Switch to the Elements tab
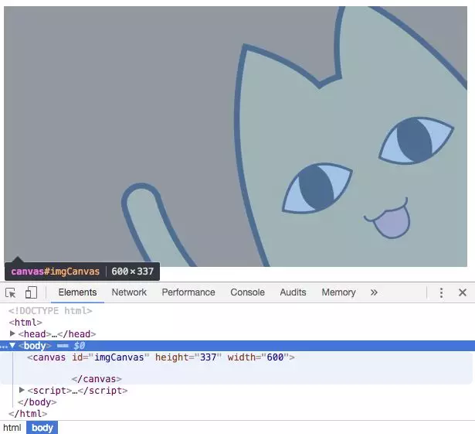This screenshot has height=434, width=475. pos(77,292)
